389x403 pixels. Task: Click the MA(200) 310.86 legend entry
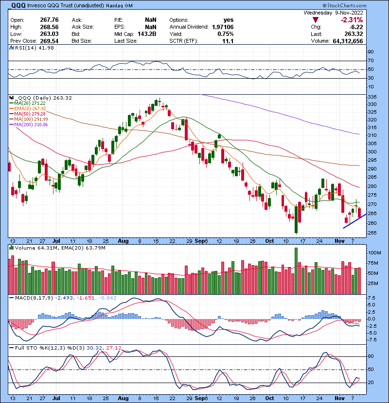point(29,125)
